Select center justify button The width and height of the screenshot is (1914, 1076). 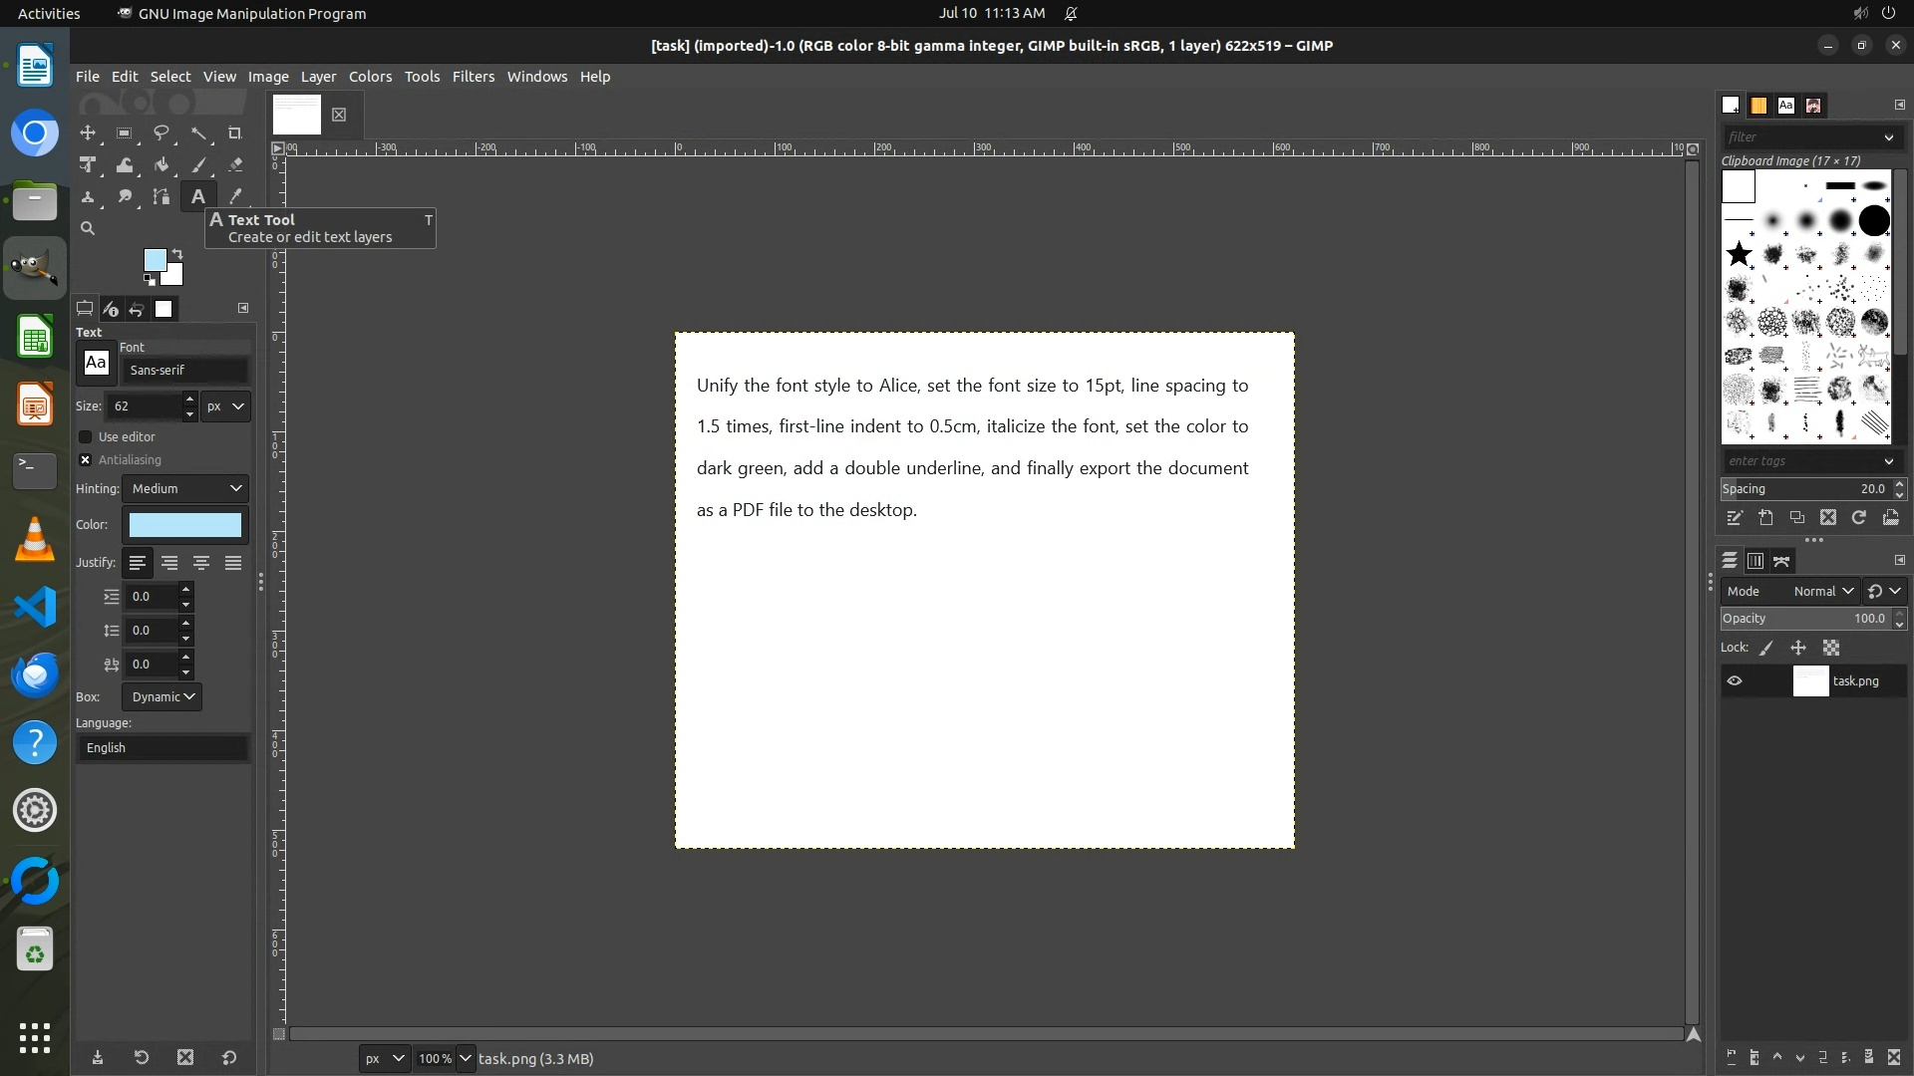pyautogui.click(x=201, y=563)
